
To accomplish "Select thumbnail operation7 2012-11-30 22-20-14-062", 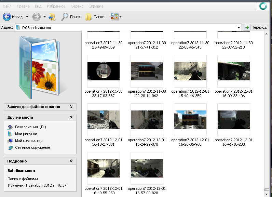I will (147, 71).
